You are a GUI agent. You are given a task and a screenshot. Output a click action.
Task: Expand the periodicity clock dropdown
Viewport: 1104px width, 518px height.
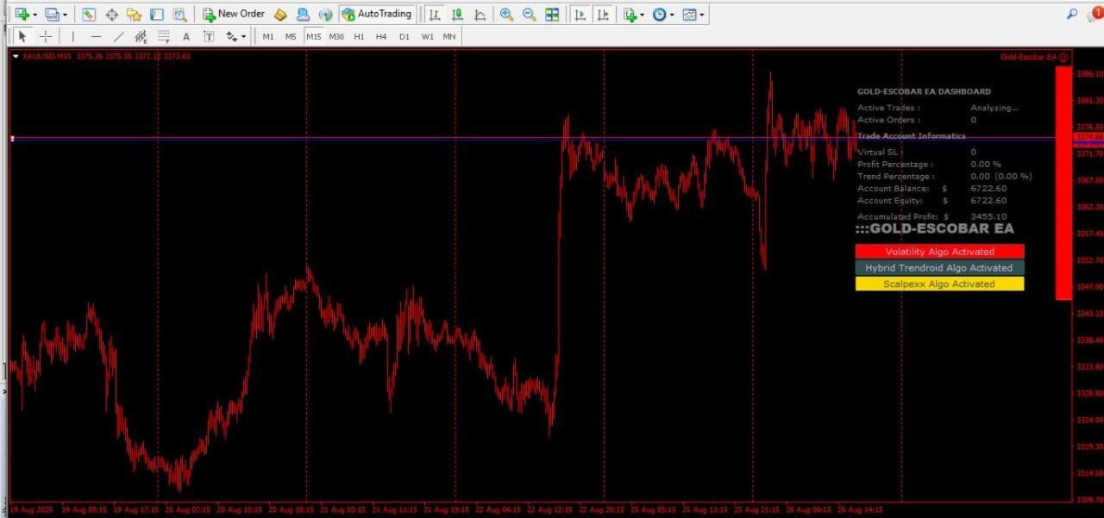[x=671, y=15]
